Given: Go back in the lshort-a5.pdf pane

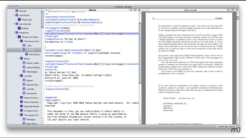Looking at the screenshot, I should [144, 10].
